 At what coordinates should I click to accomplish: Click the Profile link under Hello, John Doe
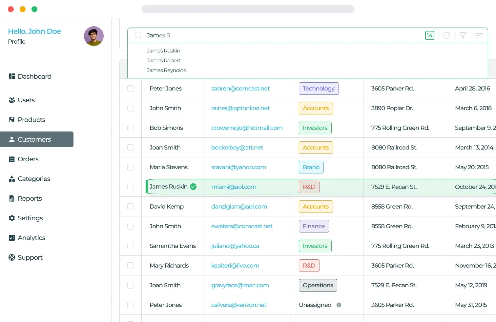17,42
